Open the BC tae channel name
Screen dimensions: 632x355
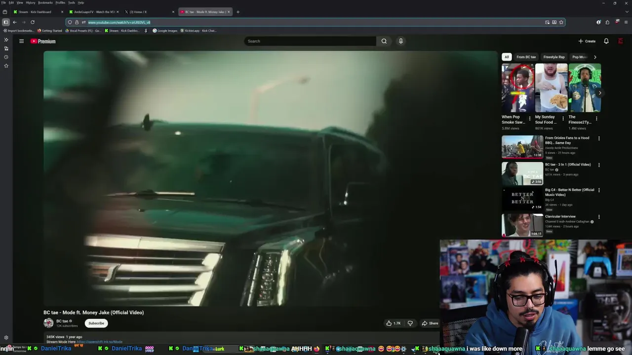coord(62,321)
